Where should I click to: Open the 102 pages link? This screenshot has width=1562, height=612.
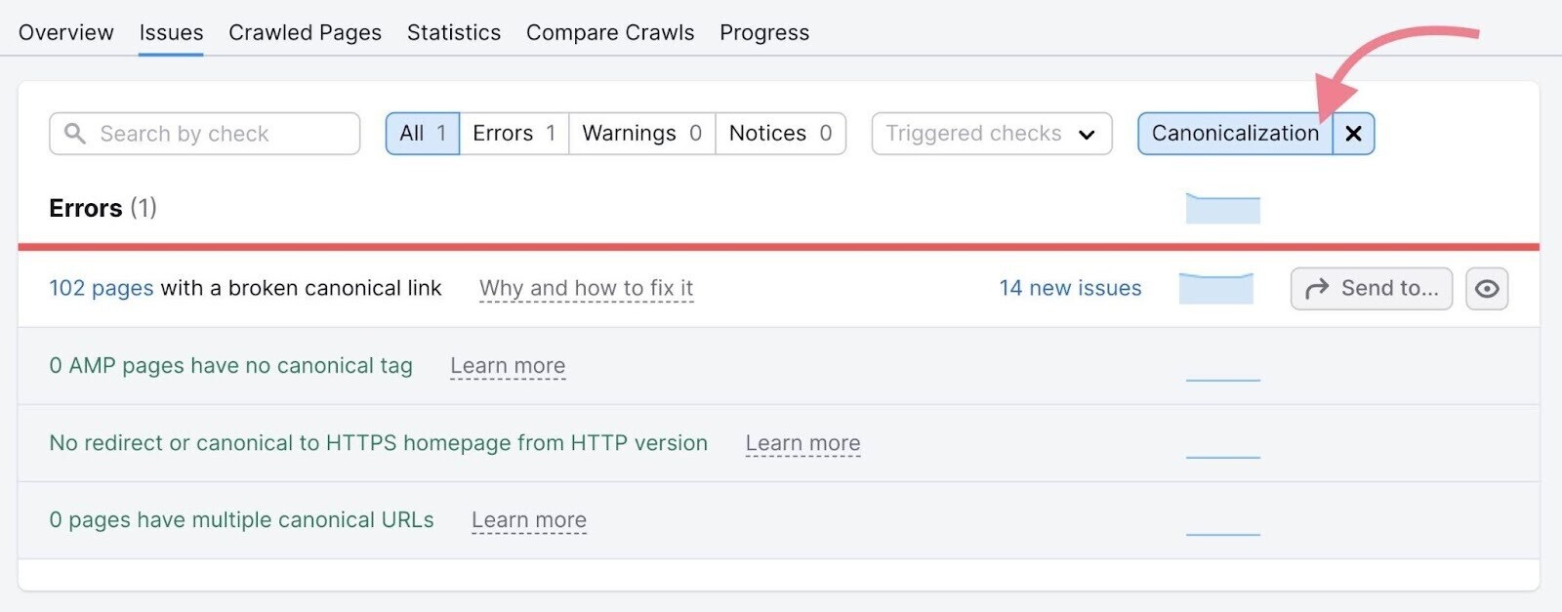coord(102,289)
